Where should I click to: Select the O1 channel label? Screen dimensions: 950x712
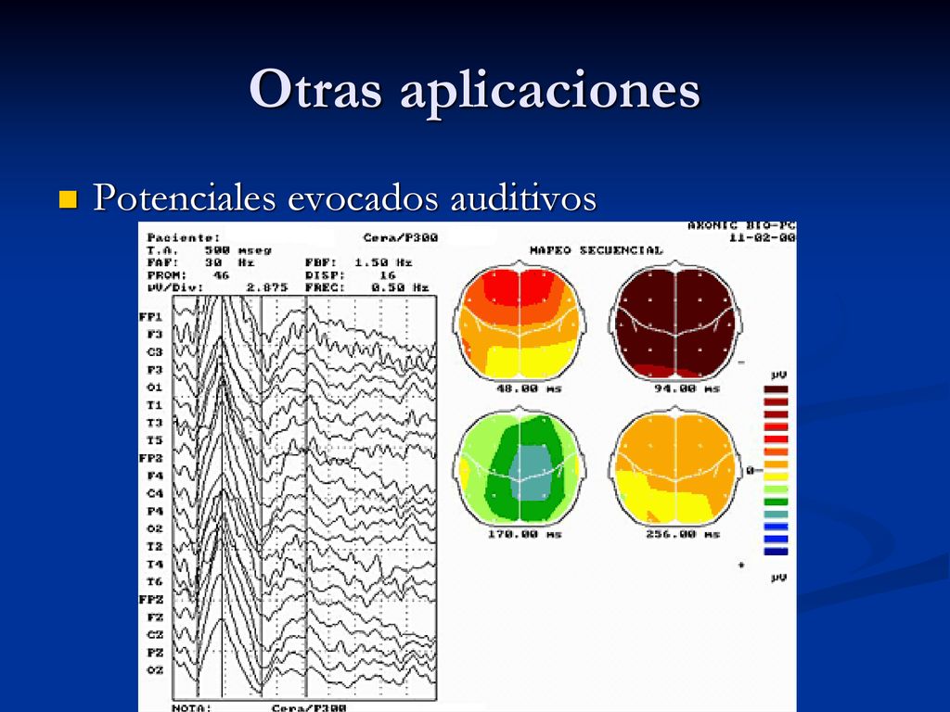155,387
